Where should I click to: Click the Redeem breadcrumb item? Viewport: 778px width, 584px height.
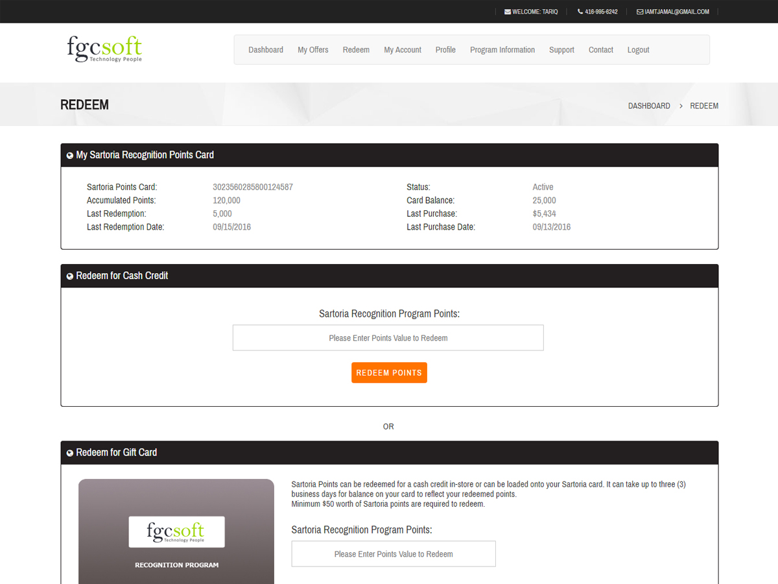704,106
